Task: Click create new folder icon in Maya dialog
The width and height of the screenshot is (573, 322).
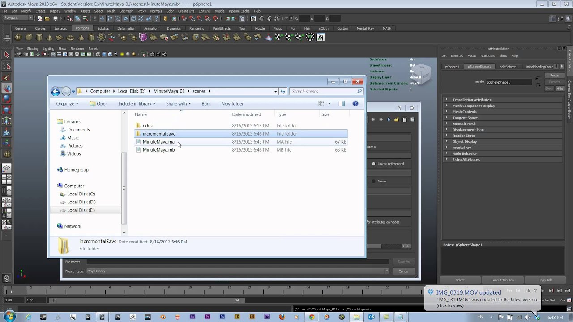Action: click(397, 119)
